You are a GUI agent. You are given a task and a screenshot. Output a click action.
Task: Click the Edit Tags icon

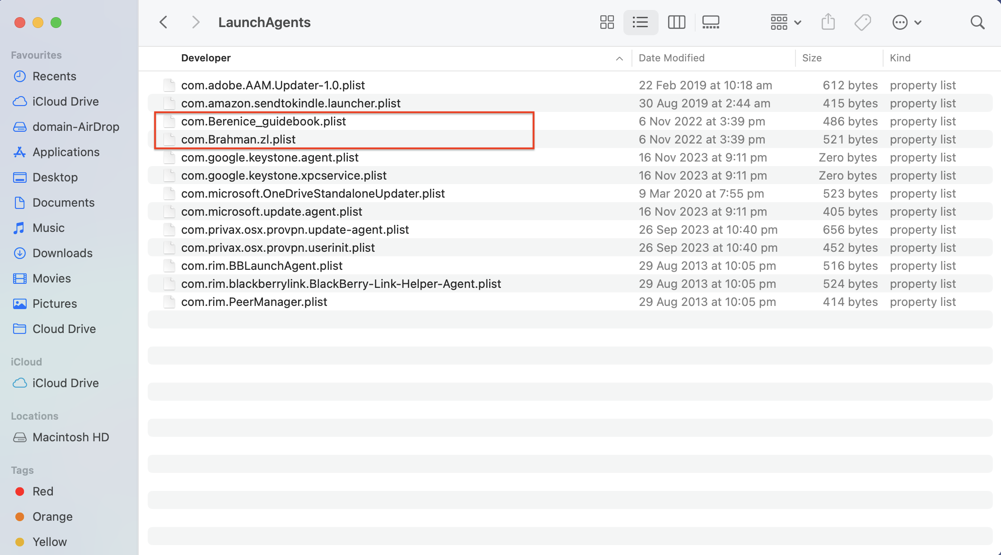point(862,22)
